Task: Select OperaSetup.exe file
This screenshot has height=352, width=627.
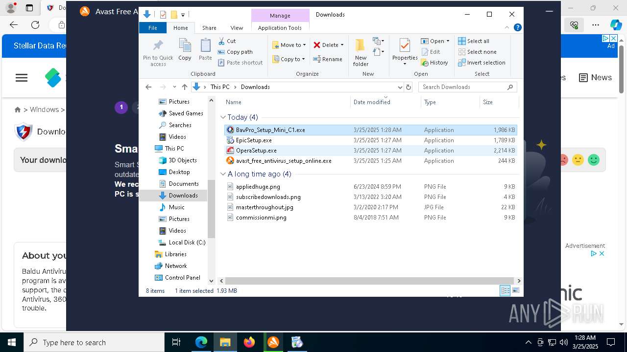Action: click(x=370, y=151)
